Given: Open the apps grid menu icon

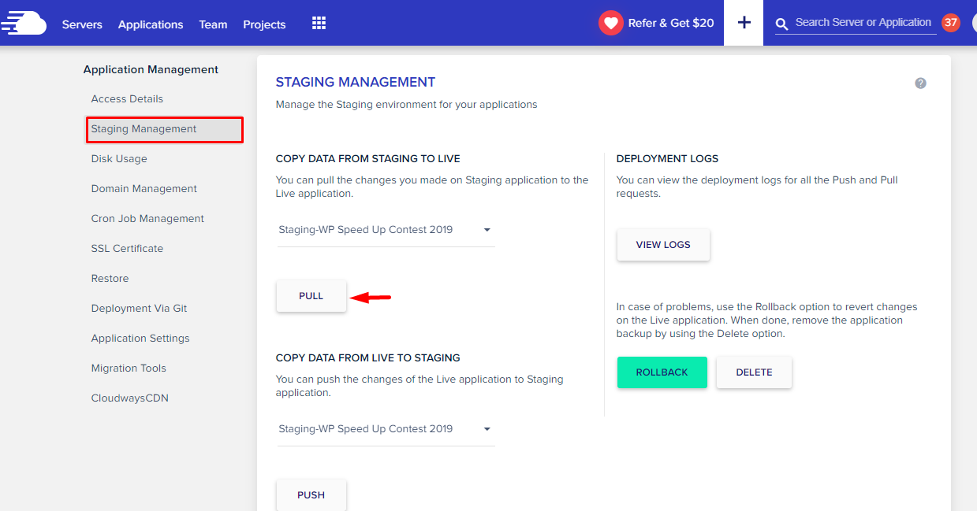Looking at the screenshot, I should pyautogui.click(x=319, y=24).
